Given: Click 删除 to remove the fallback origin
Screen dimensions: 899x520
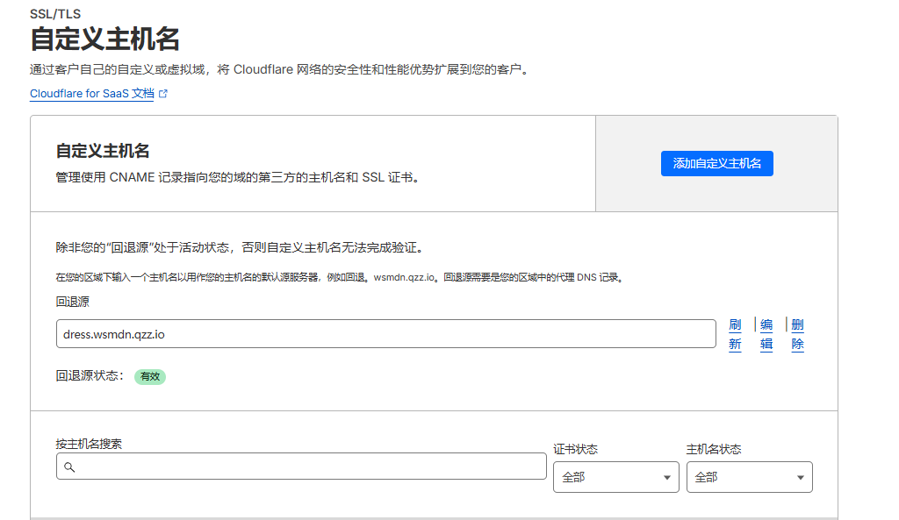Looking at the screenshot, I should point(797,334).
